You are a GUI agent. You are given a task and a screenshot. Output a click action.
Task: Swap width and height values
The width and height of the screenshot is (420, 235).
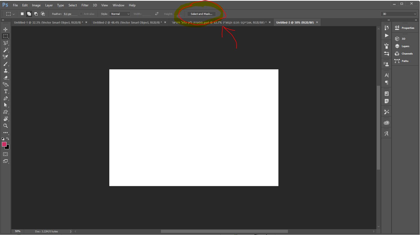(x=157, y=14)
